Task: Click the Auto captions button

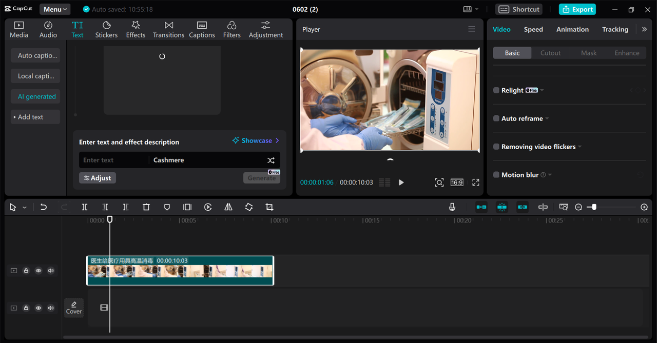Action: [35, 55]
